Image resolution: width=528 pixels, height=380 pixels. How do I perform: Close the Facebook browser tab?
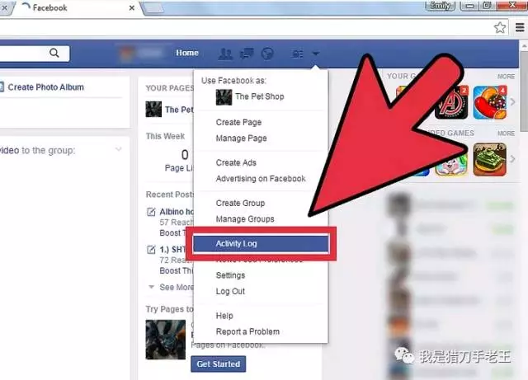tap(132, 7)
